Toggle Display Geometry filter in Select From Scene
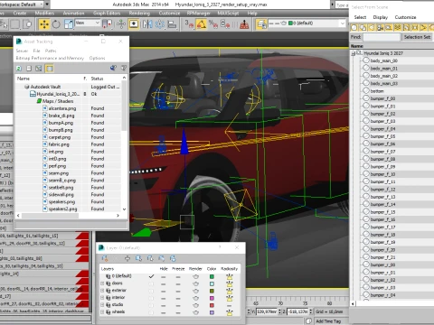Image resolution: width=434 pixels, height=325 pixels. (x=354, y=28)
